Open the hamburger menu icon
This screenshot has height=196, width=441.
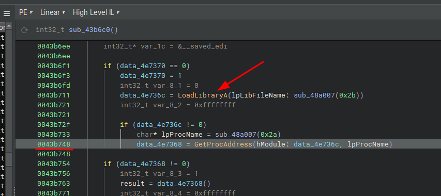point(7,13)
